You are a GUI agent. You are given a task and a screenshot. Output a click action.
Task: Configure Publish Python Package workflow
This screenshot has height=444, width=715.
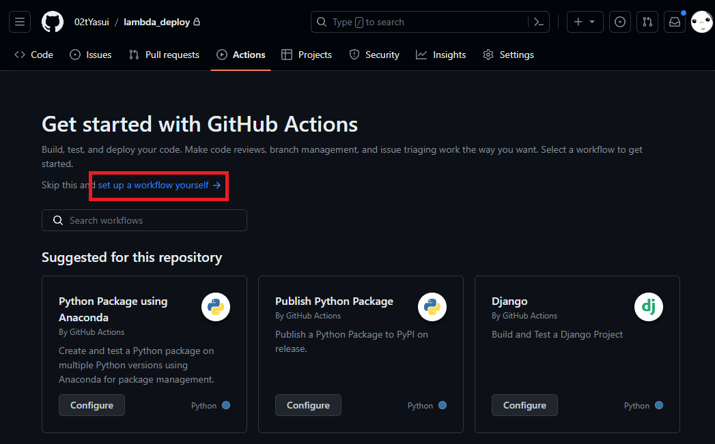[308, 405]
